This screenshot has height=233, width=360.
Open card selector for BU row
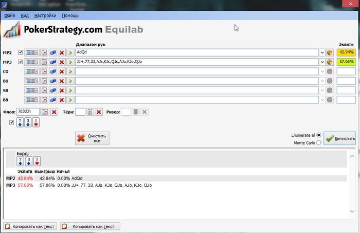coord(44,81)
